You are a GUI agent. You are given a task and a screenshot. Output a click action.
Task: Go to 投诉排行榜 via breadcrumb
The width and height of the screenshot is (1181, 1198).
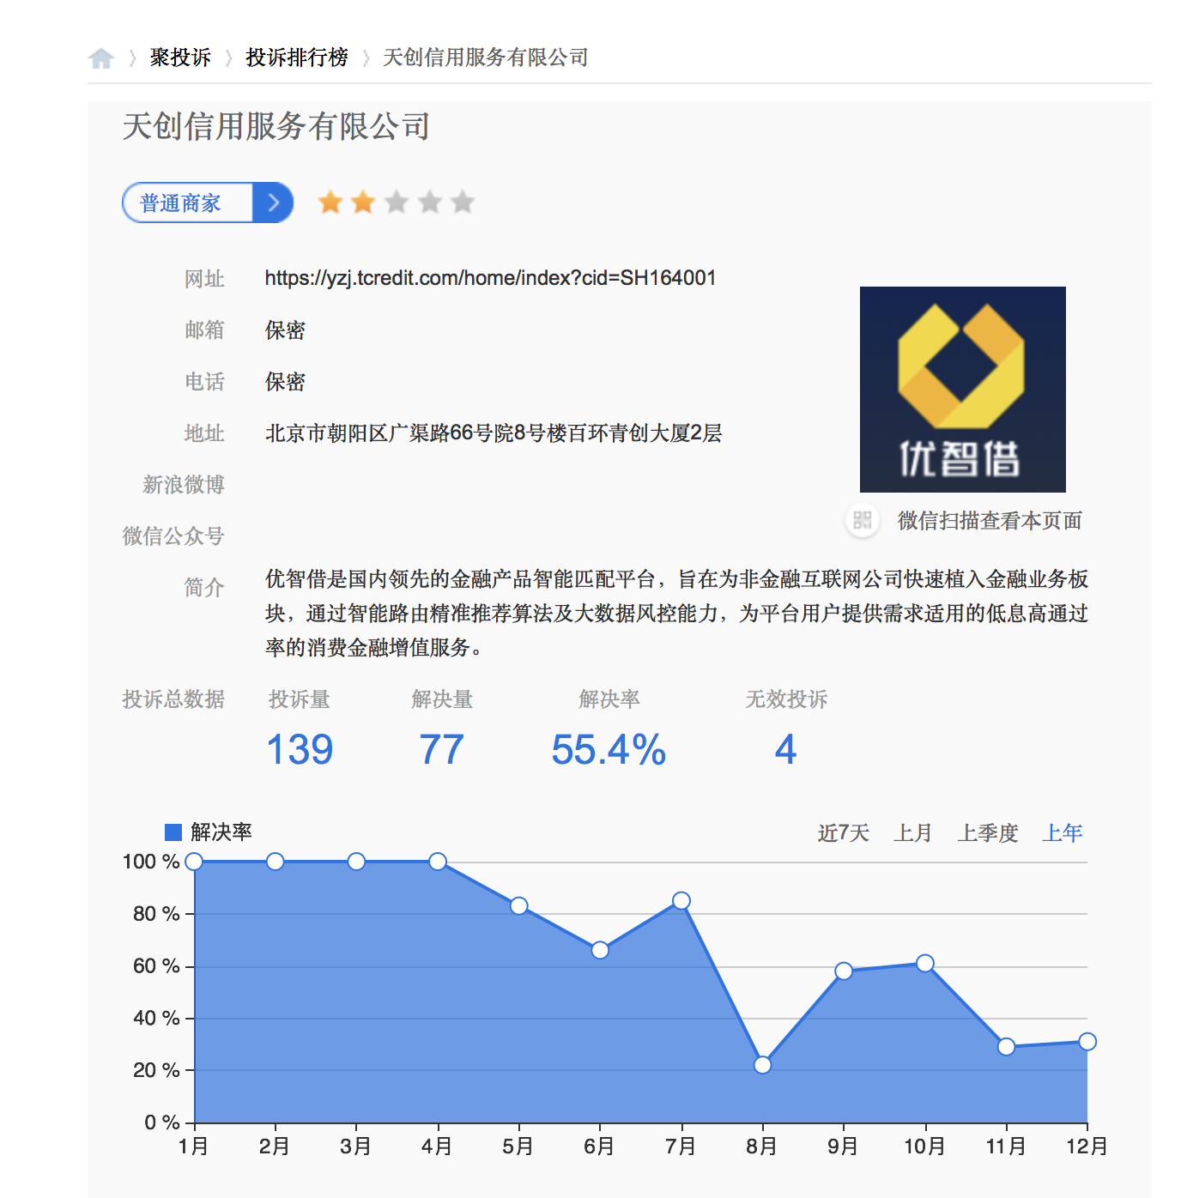point(296,58)
